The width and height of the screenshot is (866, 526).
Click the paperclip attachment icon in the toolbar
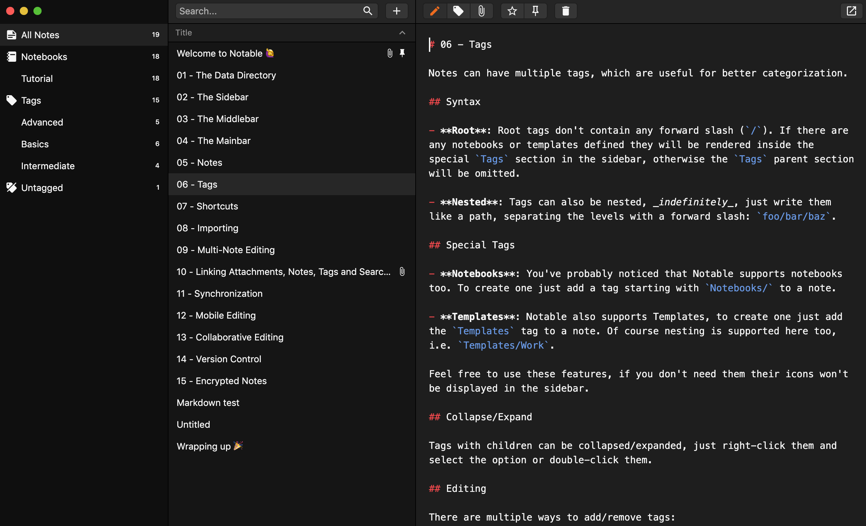(481, 11)
